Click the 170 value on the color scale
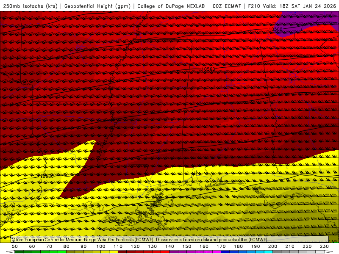Image resolution: width=339 pixels, height=254 pixels. pos(221,246)
